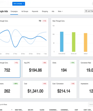Image resolution: width=93 pixels, height=111 pixels.
Task: Click the View-Through Conv. bar chart title
Action: [59, 21]
